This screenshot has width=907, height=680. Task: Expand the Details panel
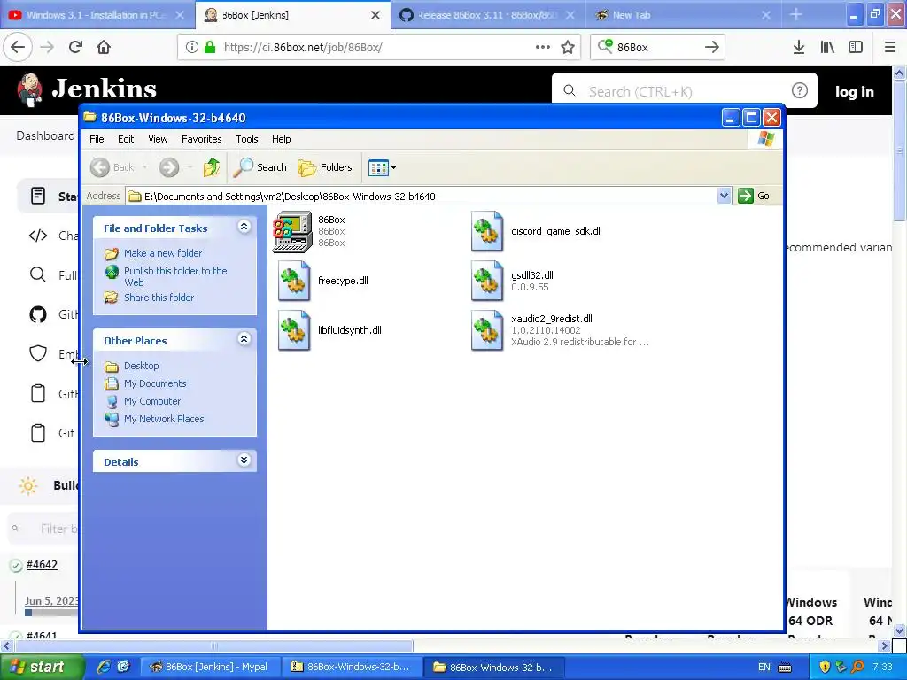pos(244,460)
